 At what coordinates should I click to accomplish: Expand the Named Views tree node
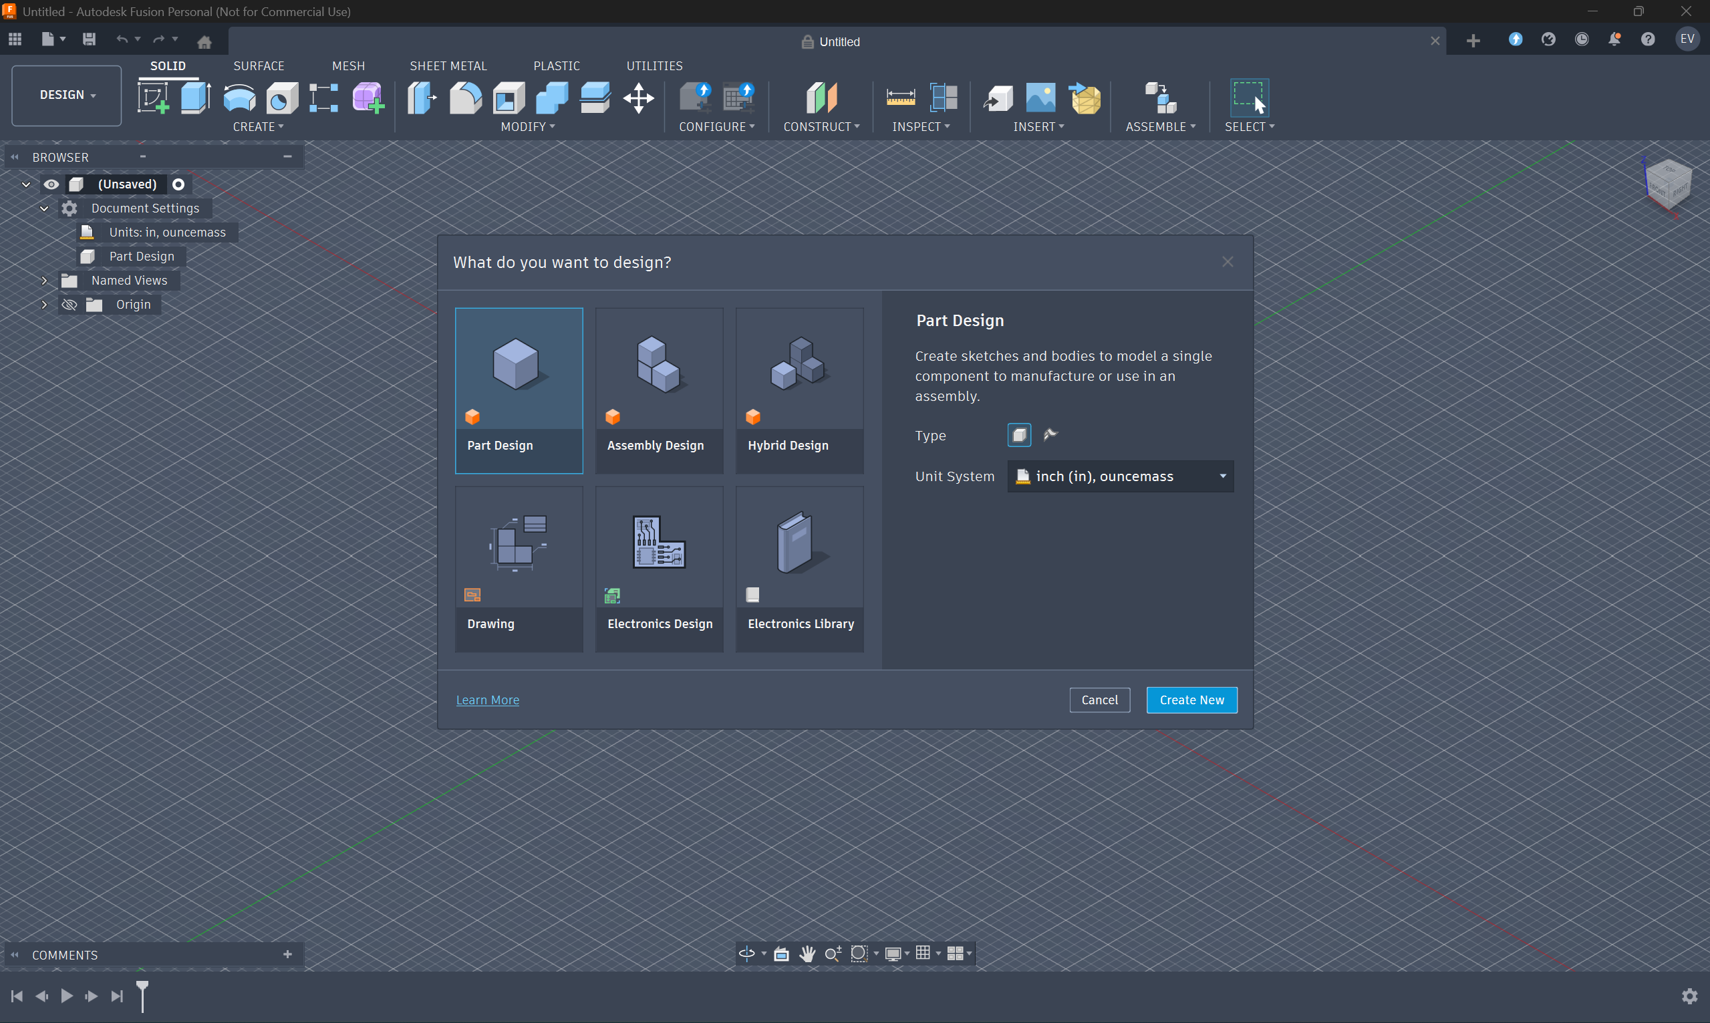pyautogui.click(x=44, y=281)
